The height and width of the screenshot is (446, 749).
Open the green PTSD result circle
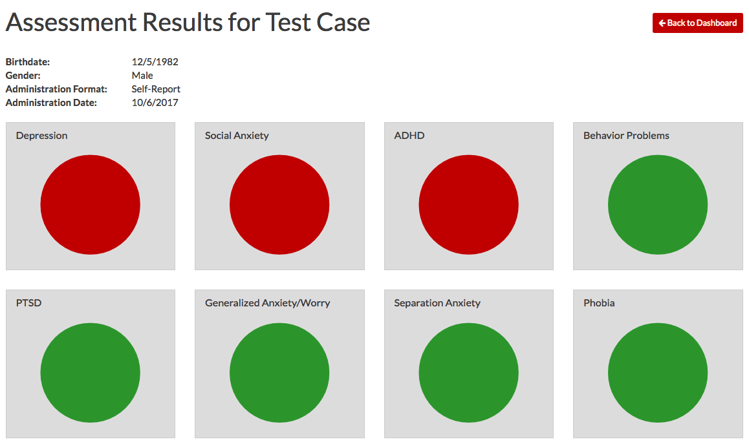click(x=90, y=372)
